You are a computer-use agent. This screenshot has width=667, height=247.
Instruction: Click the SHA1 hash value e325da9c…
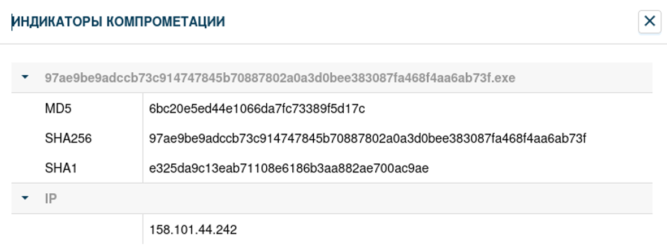coord(289,168)
